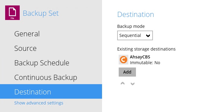Open the Backup mode dropdown
Viewport: 218px width, 112px height.
pos(135,35)
